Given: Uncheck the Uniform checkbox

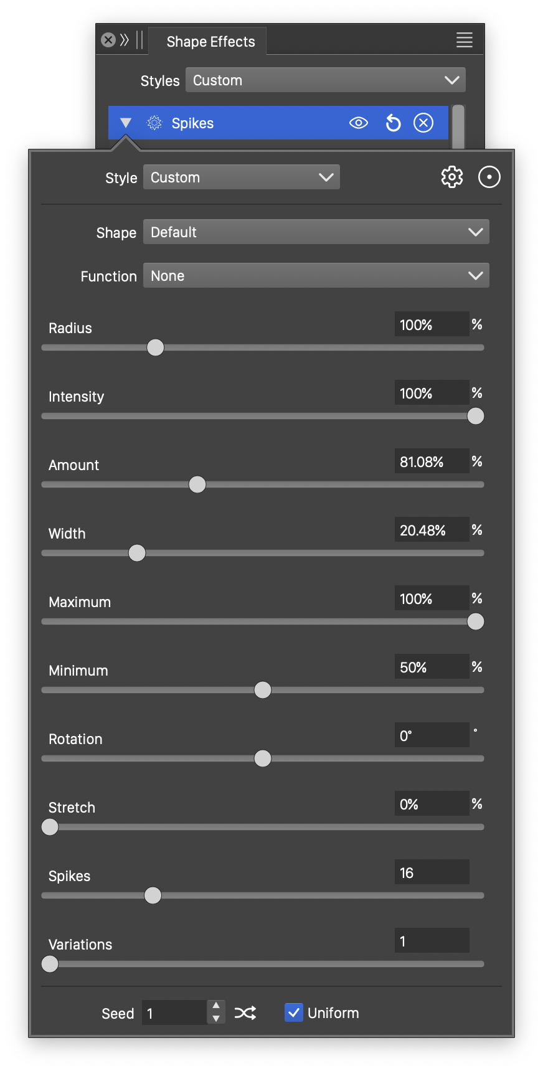Looking at the screenshot, I should tap(294, 1013).
